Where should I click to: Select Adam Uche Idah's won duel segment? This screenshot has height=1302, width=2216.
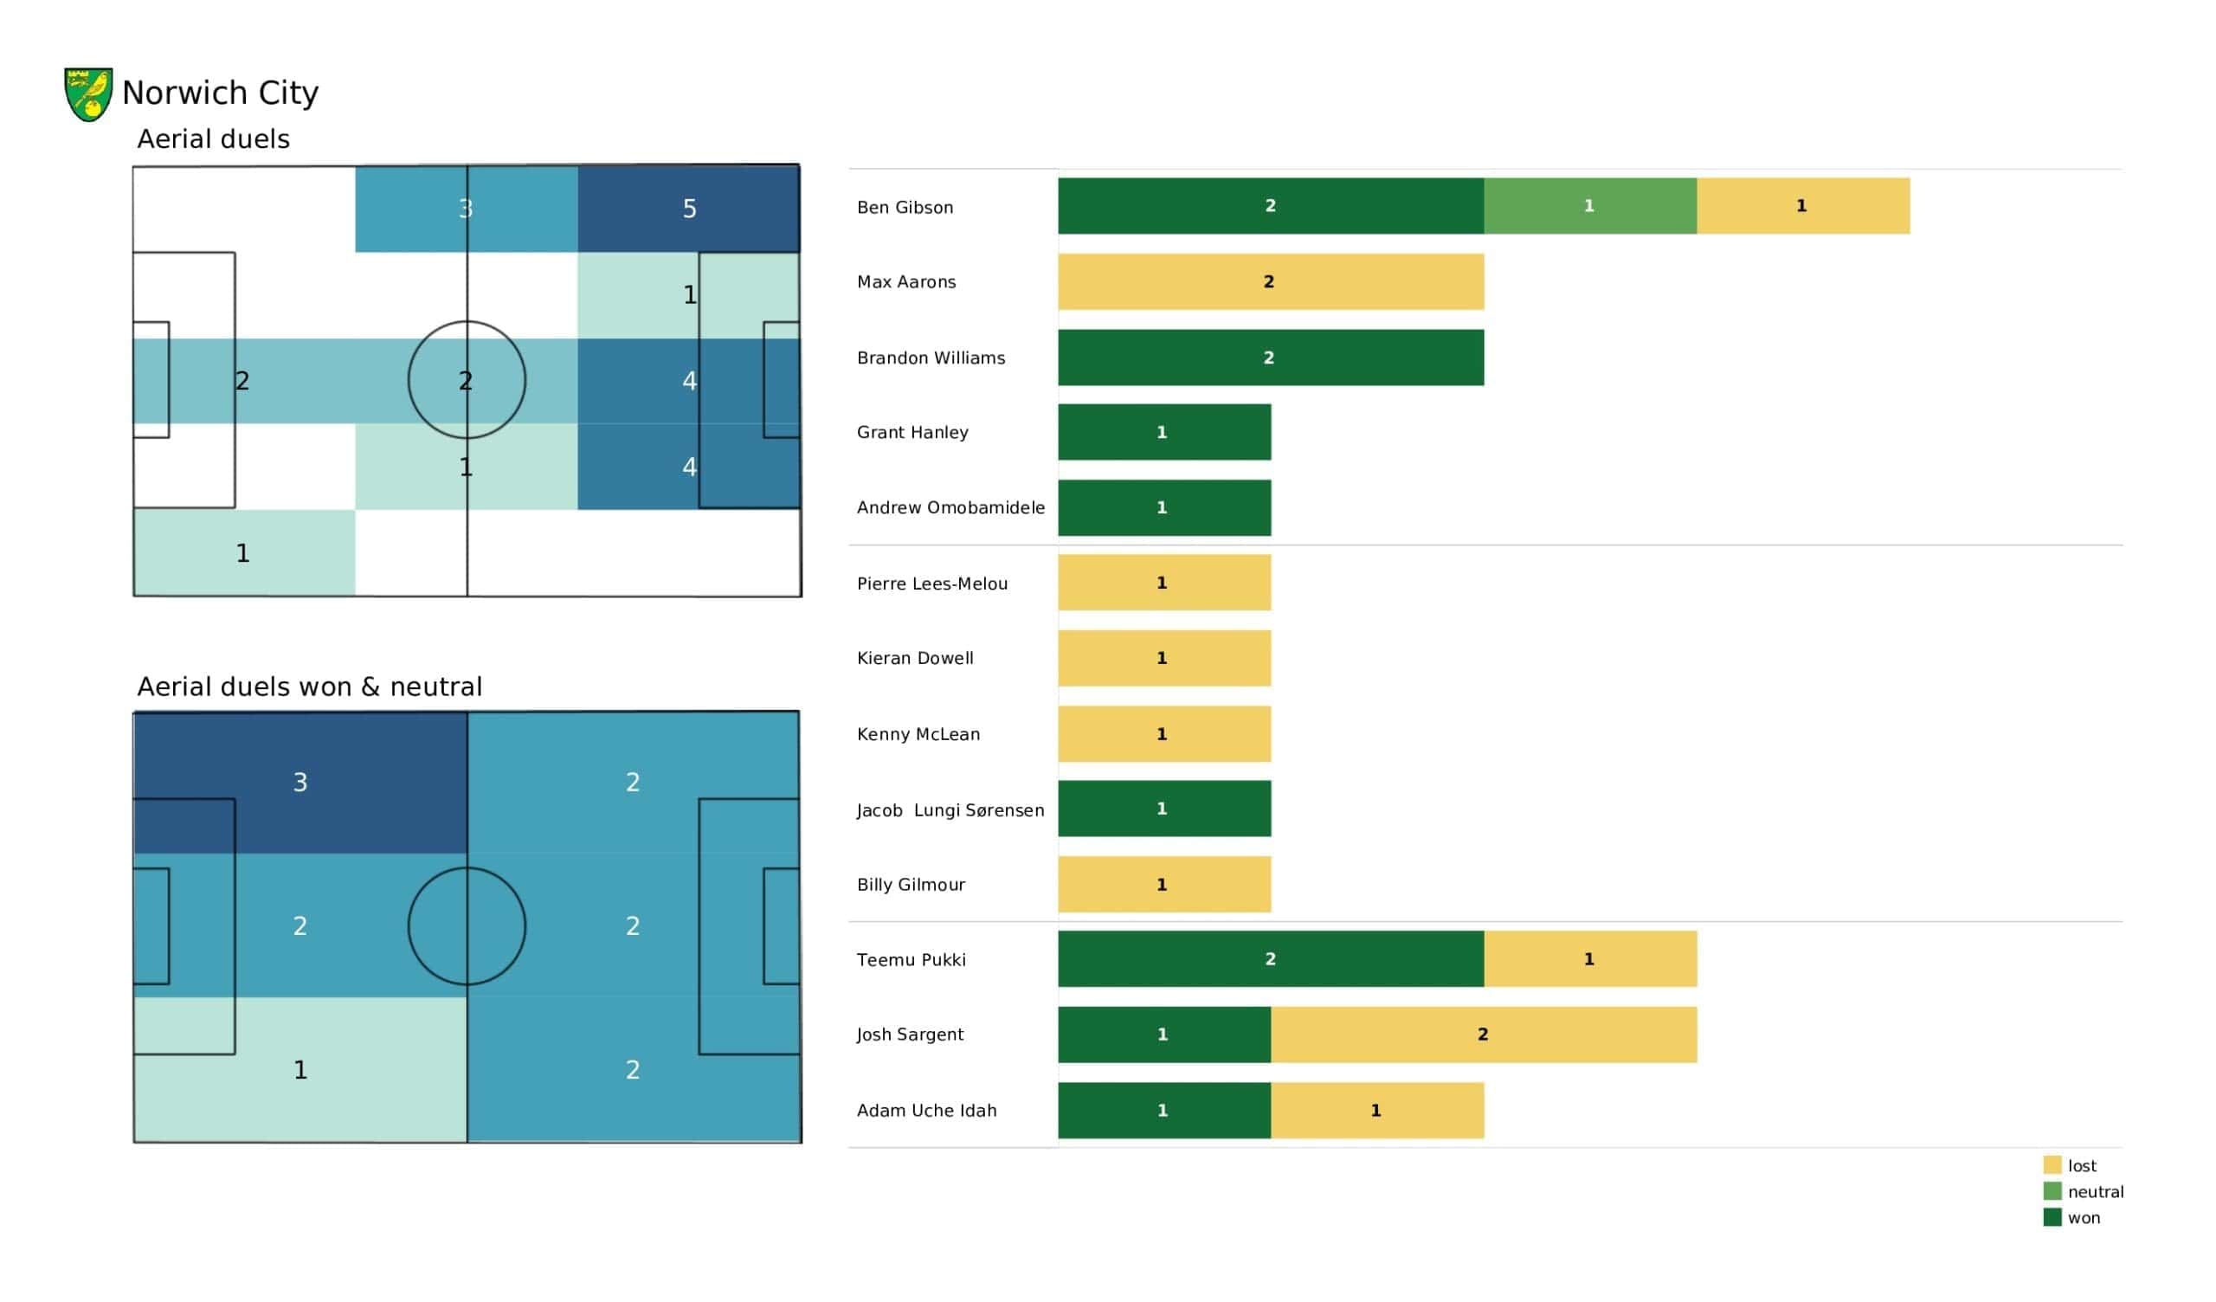click(1164, 1110)
